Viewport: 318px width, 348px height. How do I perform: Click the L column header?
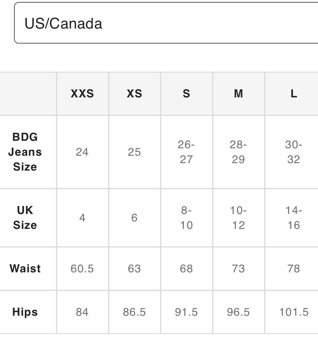pyautogui.click(x=294, y=94)
